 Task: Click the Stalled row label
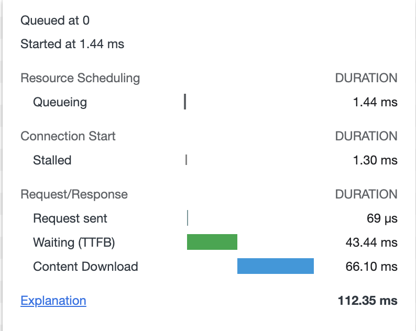(52, 160)
